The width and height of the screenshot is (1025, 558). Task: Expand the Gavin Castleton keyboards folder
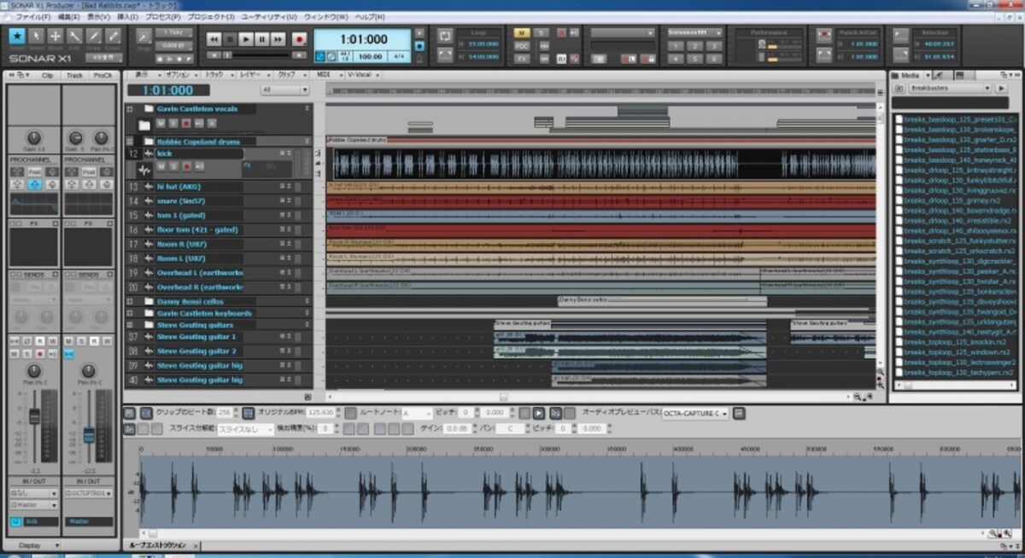pyautogui.click(x=129, y=313)
